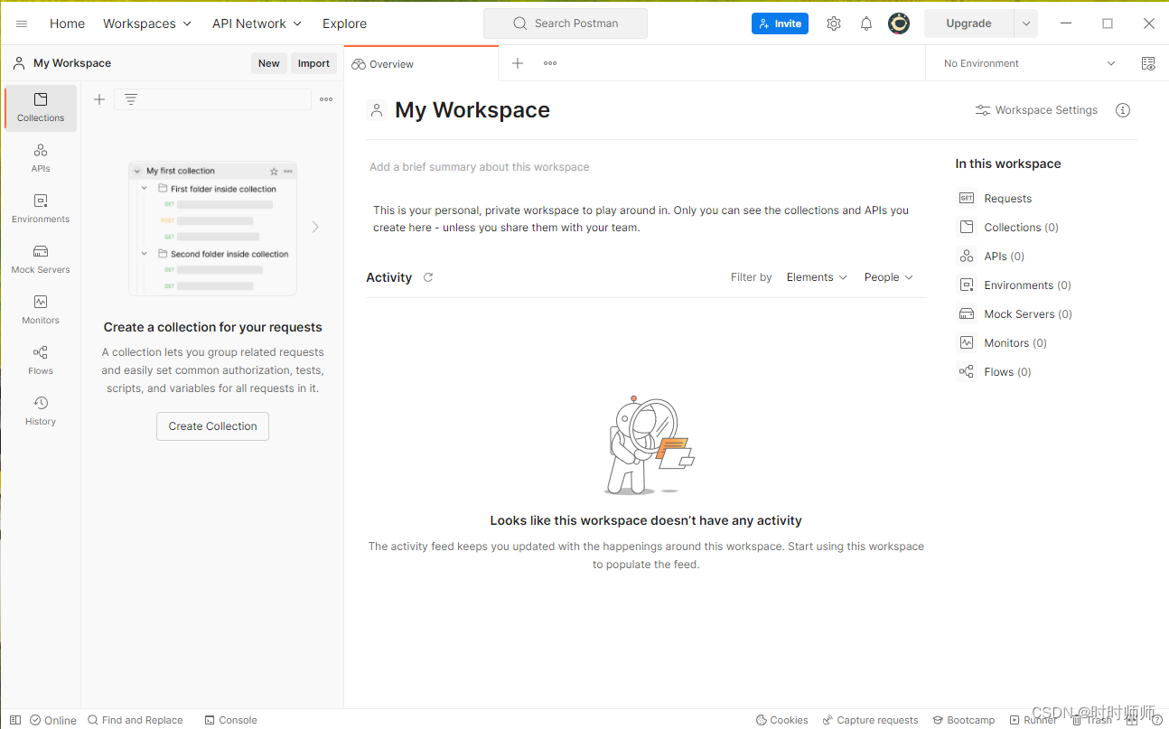Open Mock Servers in the sidebar
The width and height of the screenshot is (1169, 729).
[41, 259]
